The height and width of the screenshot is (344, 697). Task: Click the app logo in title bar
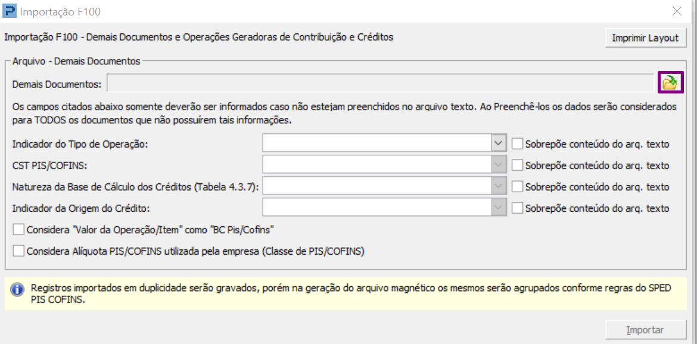point(10,11)
